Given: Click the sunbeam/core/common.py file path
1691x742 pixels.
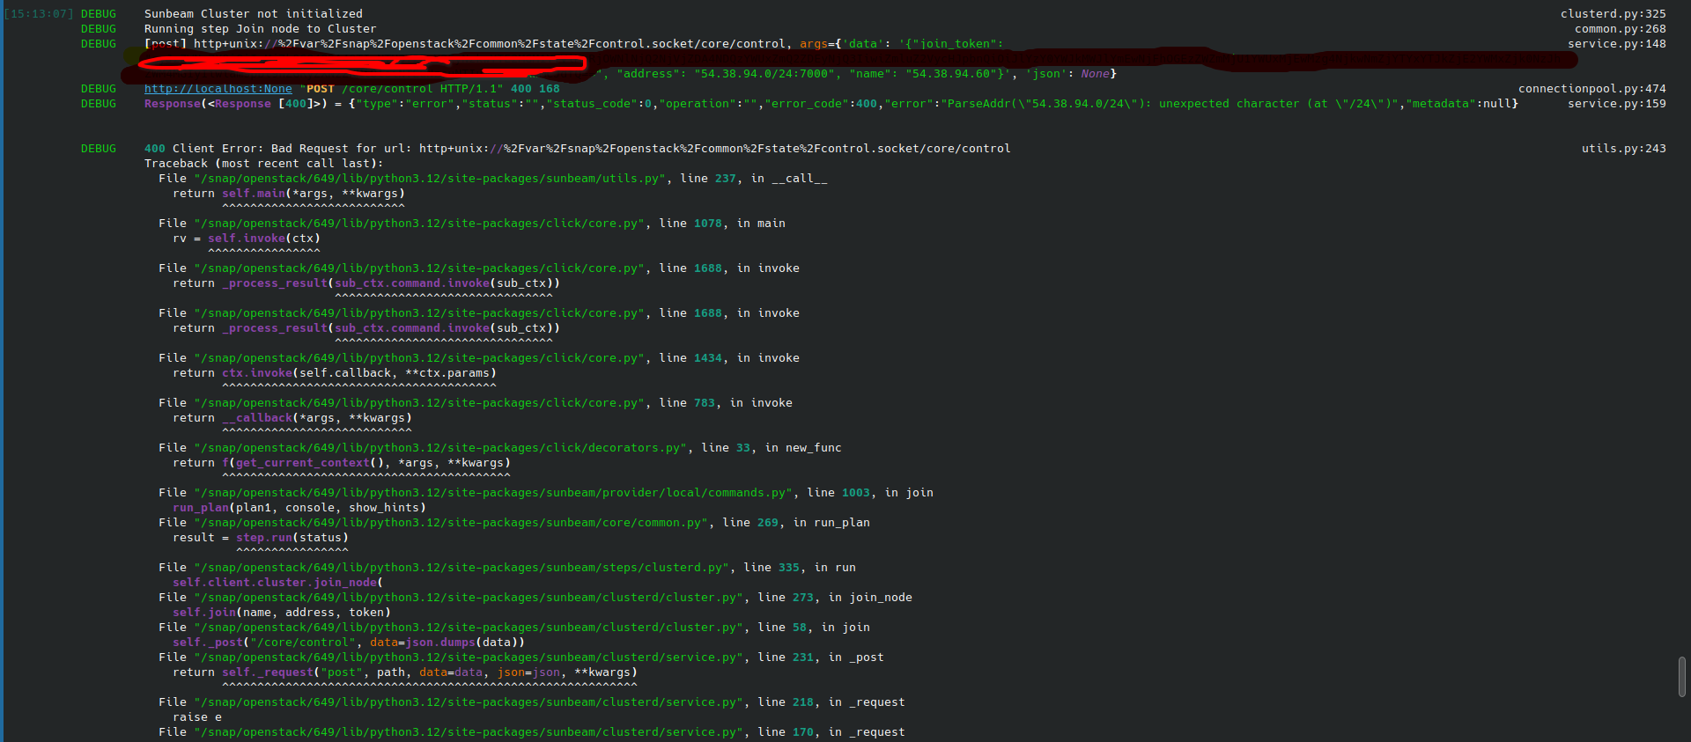Looking at the screenshot, I should [451, 523].
